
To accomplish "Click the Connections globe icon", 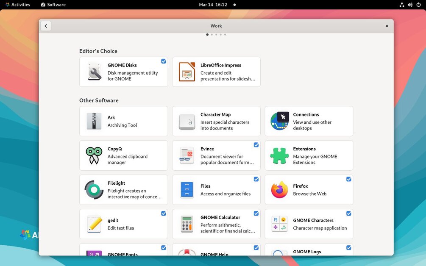I will pos(280,121).
